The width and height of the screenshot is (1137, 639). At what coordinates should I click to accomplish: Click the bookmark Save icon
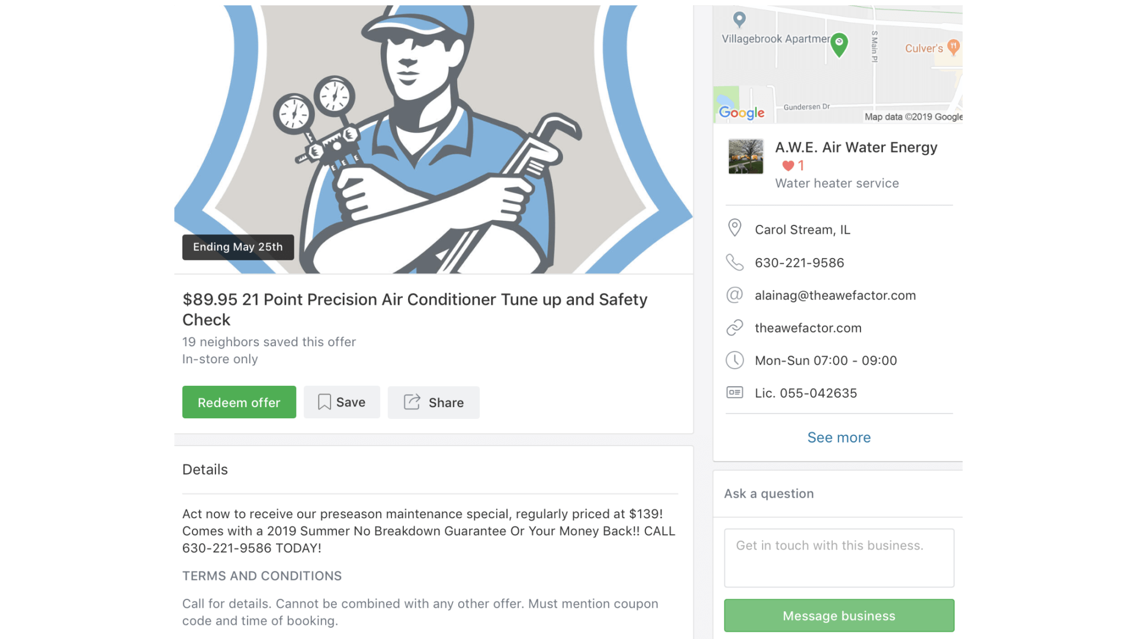tap(324, 402)
